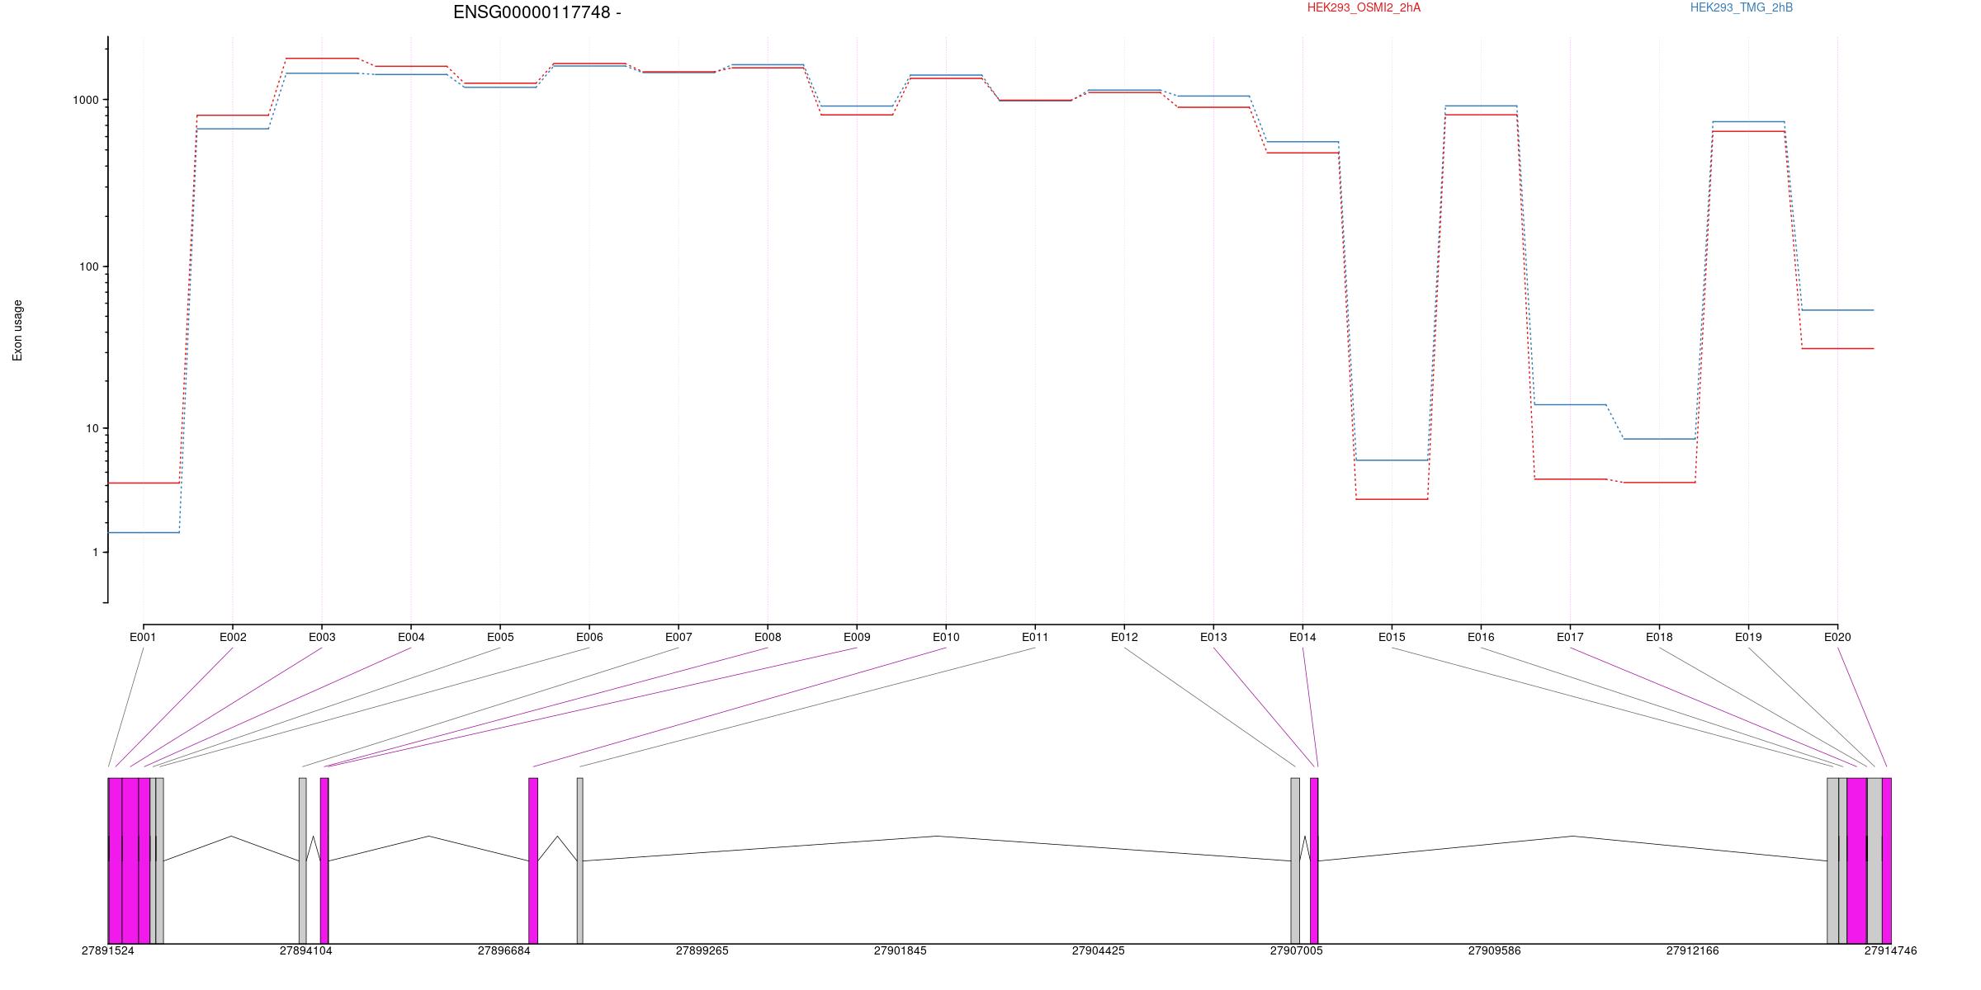Click the red E015 usage line segment

pyautogui.click(x=1392, y=499)
